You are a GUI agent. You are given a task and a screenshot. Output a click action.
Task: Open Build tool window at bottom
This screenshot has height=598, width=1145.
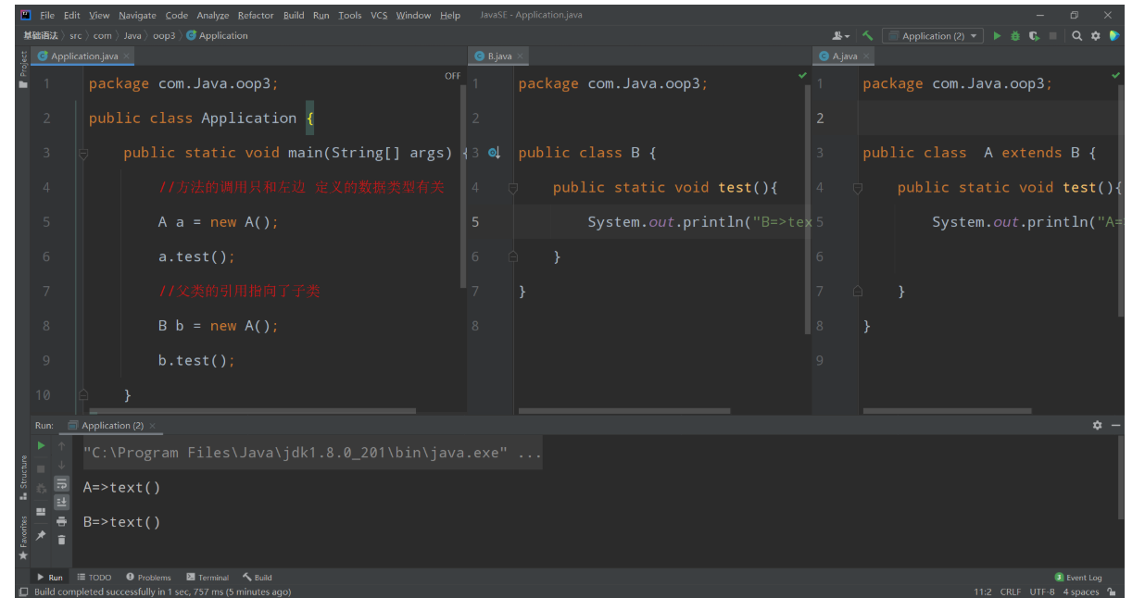pos(258,578)
